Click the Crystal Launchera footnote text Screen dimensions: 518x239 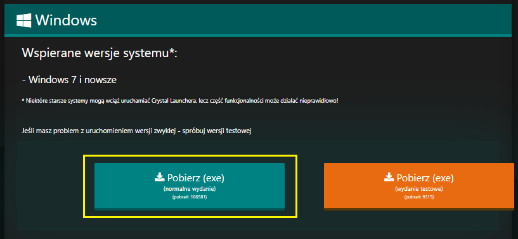coord(180,100)
